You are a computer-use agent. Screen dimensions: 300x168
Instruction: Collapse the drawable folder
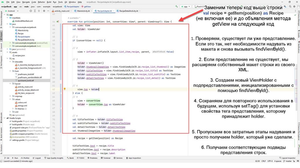[x=10, y=62]
